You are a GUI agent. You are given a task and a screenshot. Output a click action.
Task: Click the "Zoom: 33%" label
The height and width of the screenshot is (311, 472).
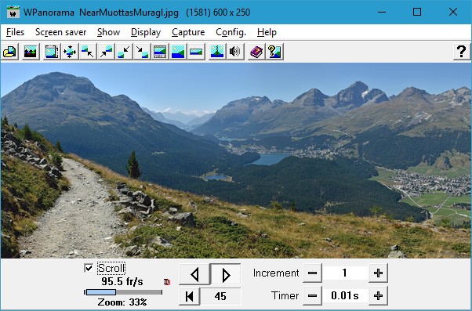[122, 302]
